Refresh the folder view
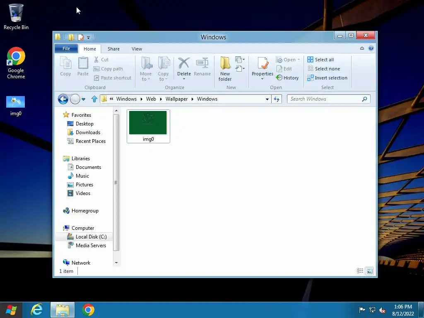This screenshot has height=318, width=424. coord(277,99)
